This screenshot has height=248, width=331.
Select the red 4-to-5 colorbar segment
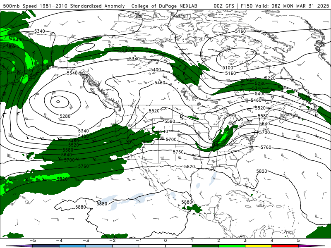(285, 246)
